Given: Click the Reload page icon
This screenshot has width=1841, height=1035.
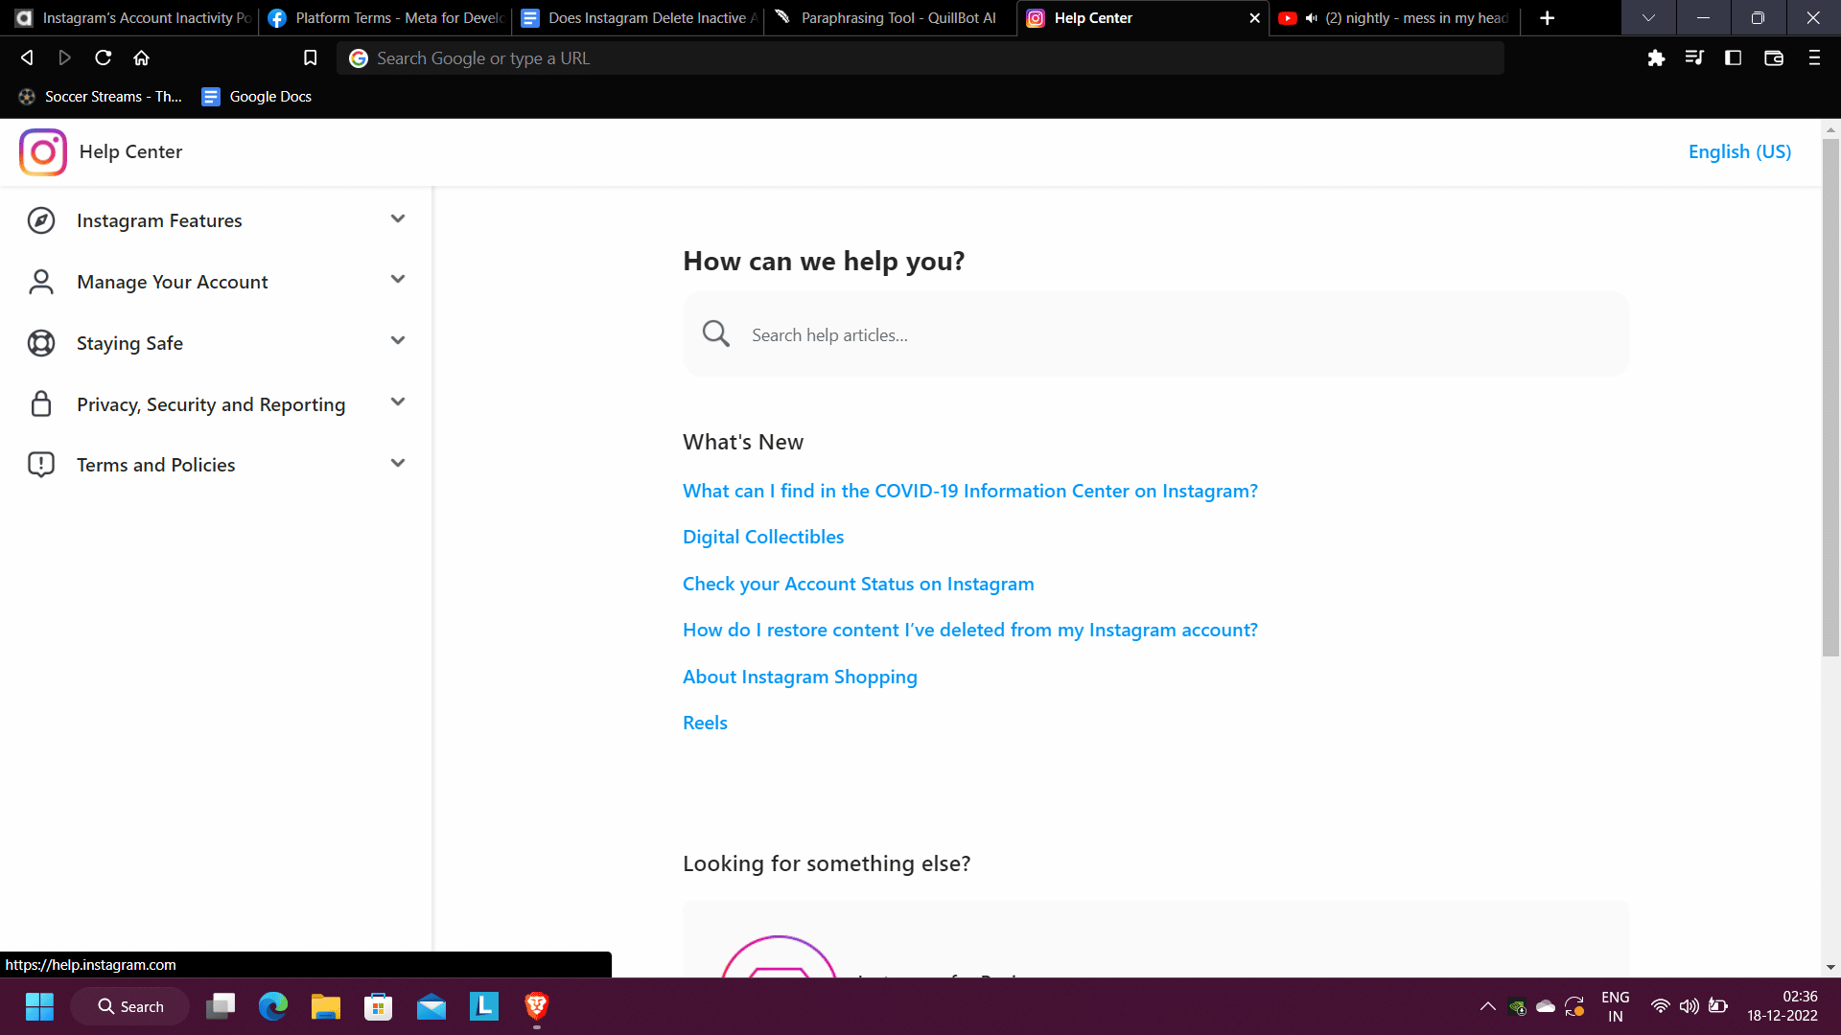Looking at the screenshot, I should coord(104,57).
